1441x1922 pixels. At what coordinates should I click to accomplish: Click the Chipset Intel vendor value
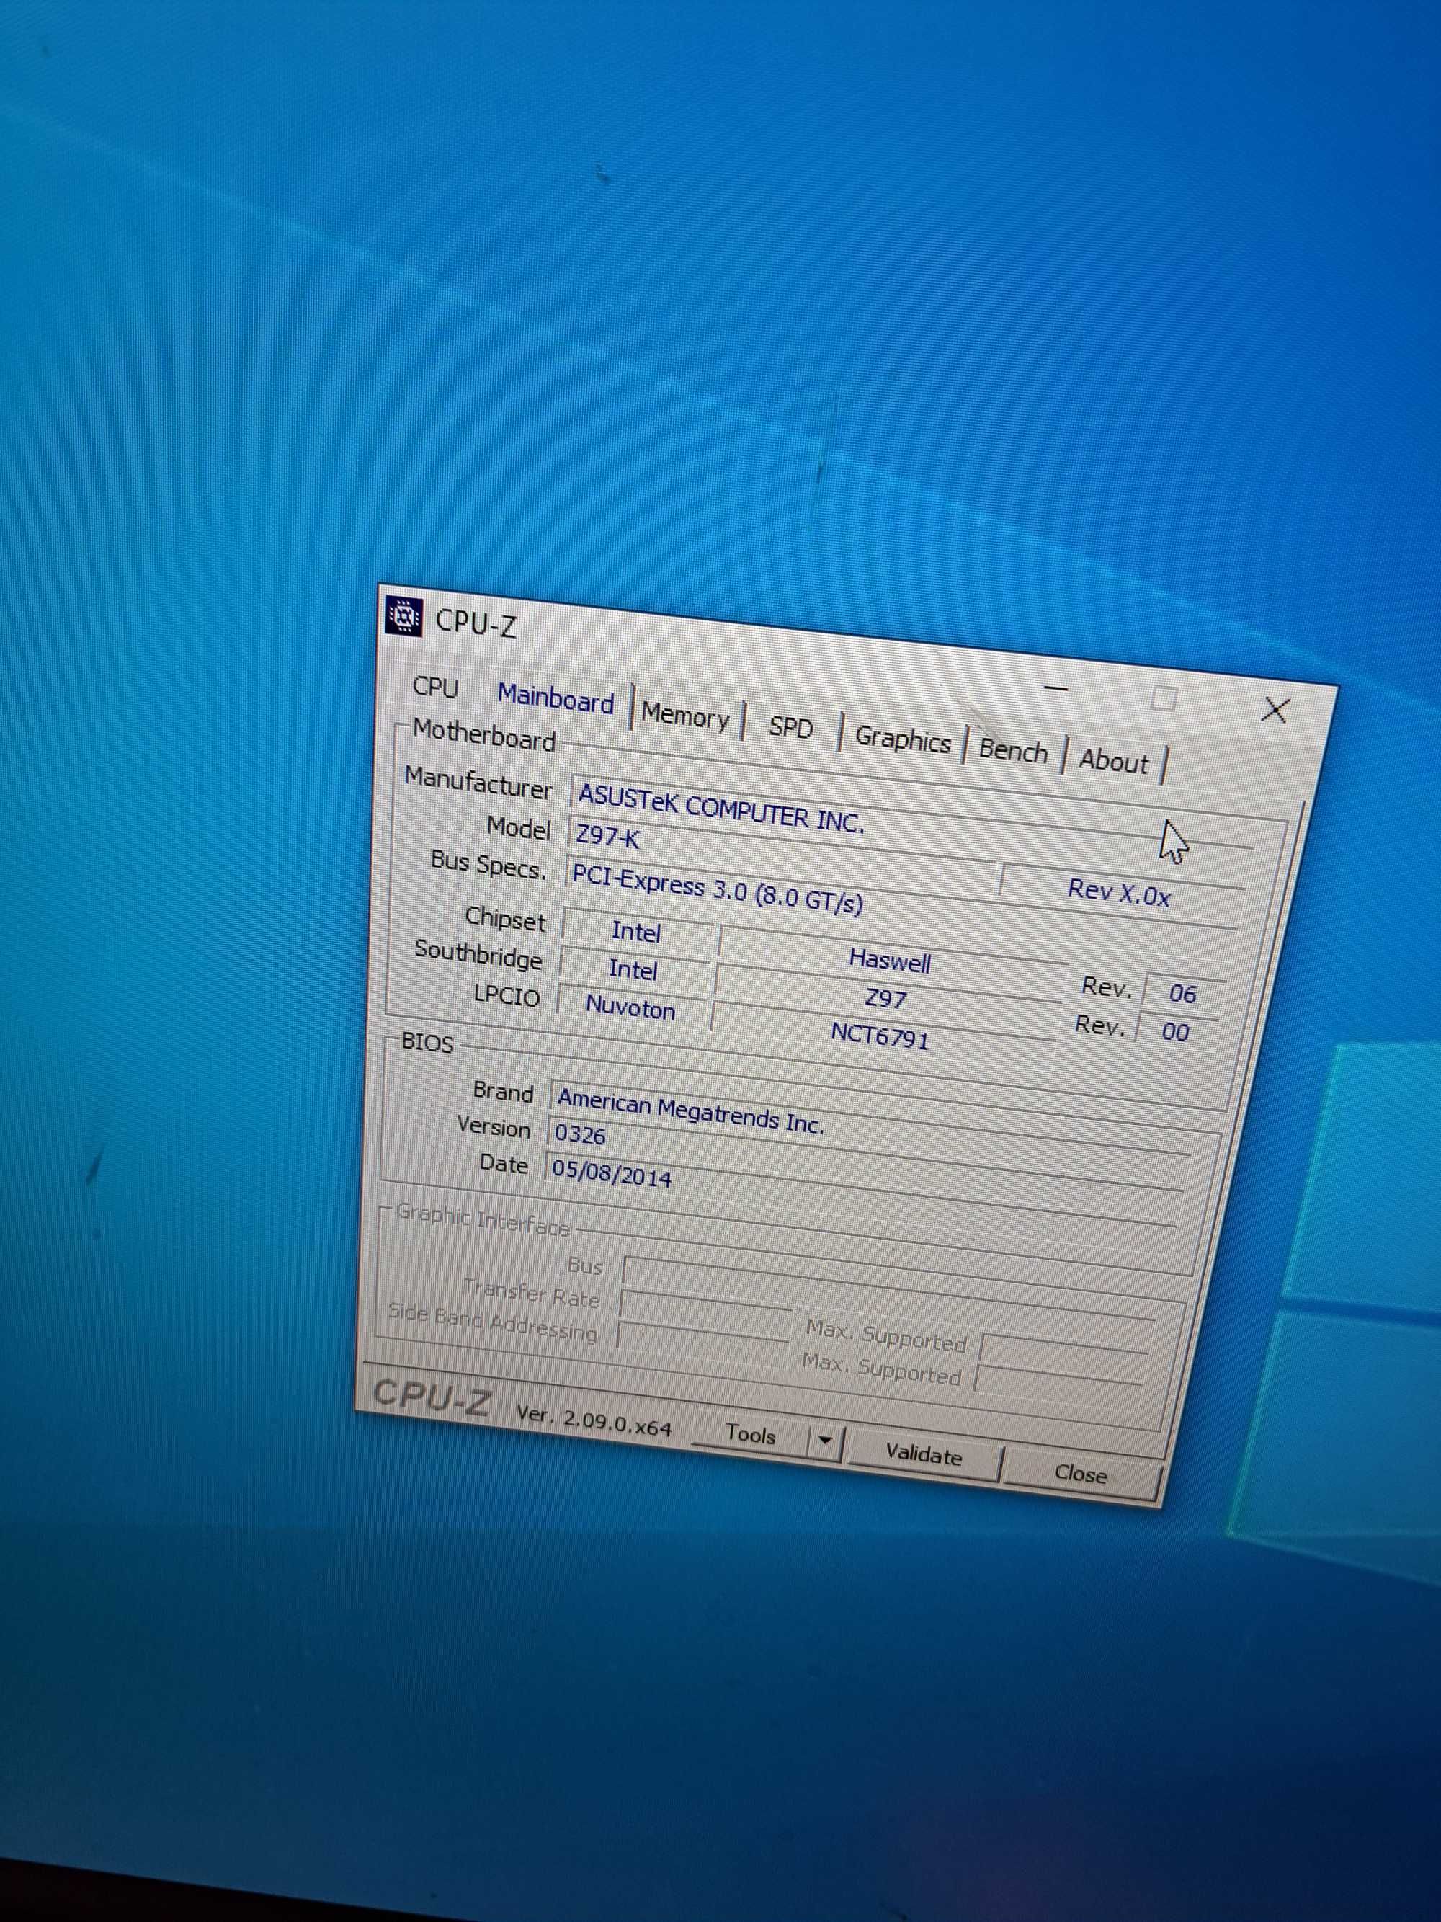[x=637, y=933]
